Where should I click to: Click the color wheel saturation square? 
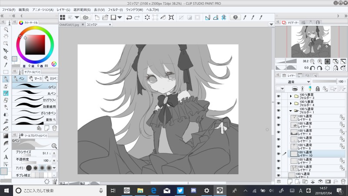pos(35,45)
